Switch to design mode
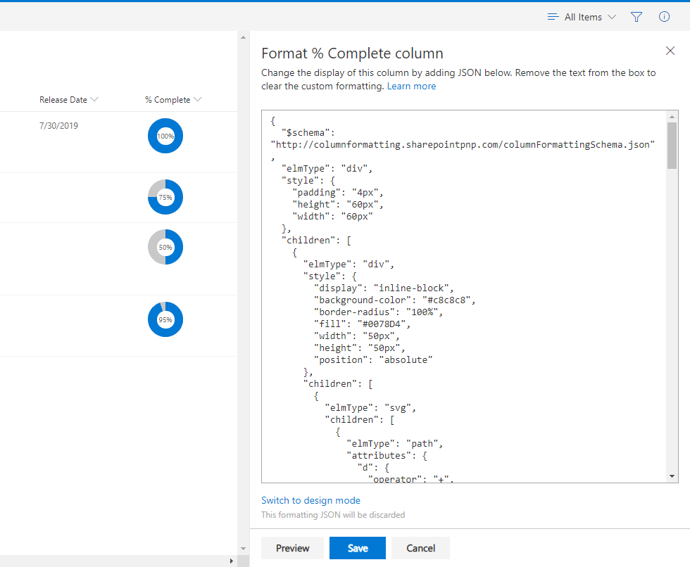Image resolution: width=690 pixels, height=567 pixels. (x=310, y=500)
